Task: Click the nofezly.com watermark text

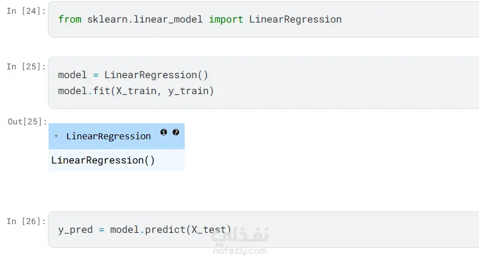Action: [x=240, y=250]
